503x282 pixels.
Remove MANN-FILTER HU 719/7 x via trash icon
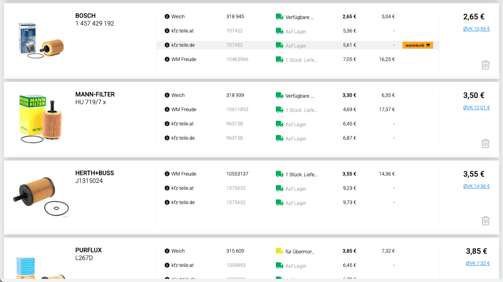point(485,144)
